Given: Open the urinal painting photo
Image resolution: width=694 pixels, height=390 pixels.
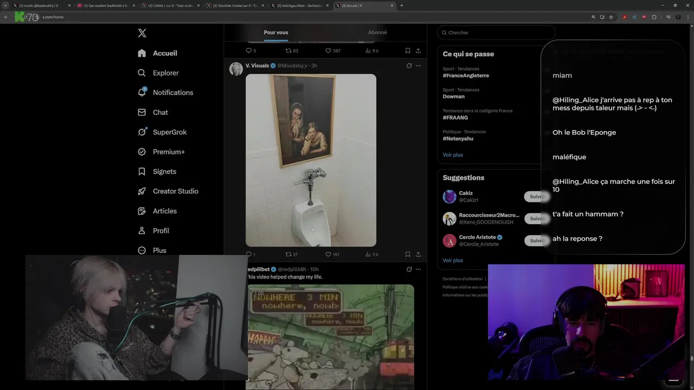Looking at the screenshot, I should [311, 160].
